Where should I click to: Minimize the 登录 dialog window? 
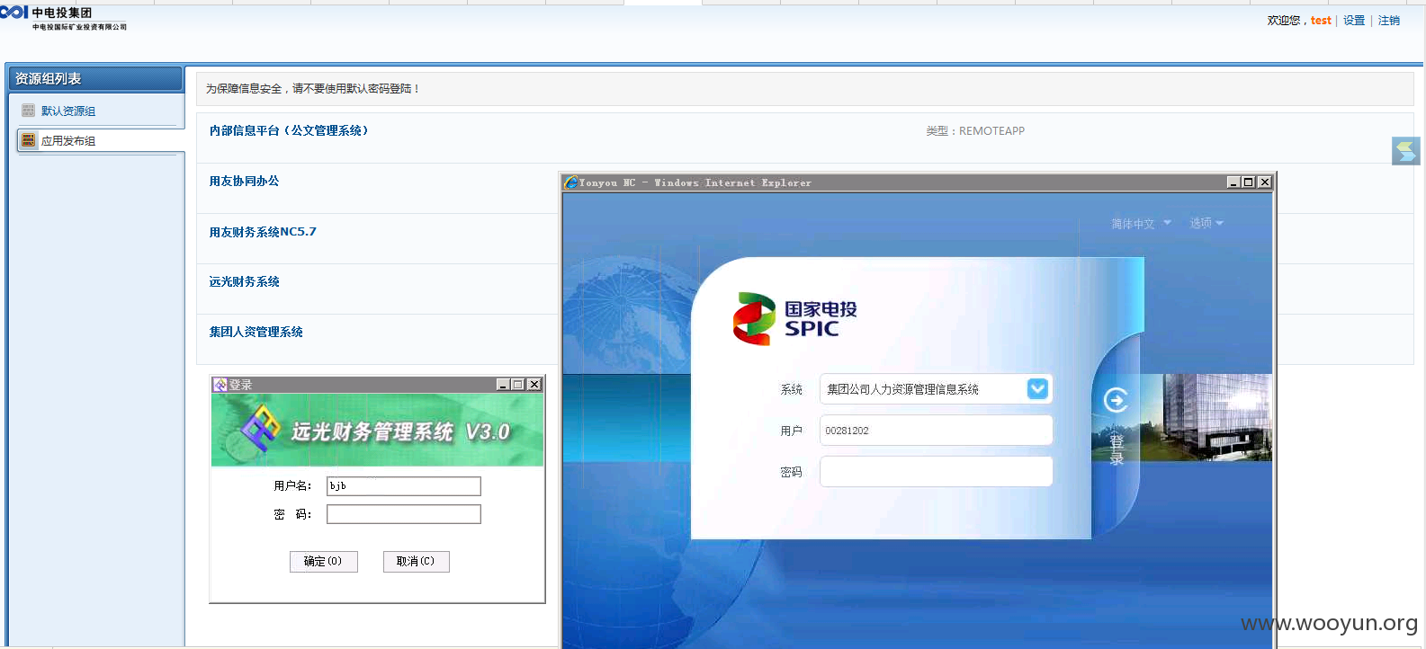503,385
